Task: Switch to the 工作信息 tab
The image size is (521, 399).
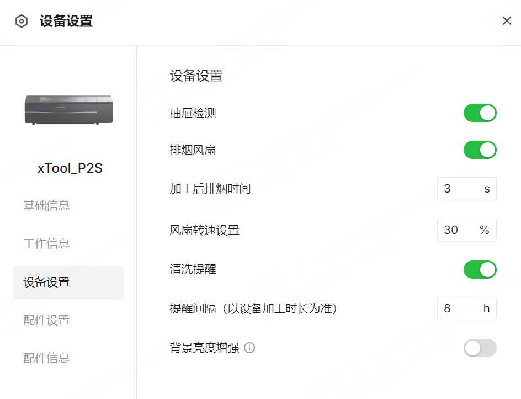Action: tap(46, 244)
